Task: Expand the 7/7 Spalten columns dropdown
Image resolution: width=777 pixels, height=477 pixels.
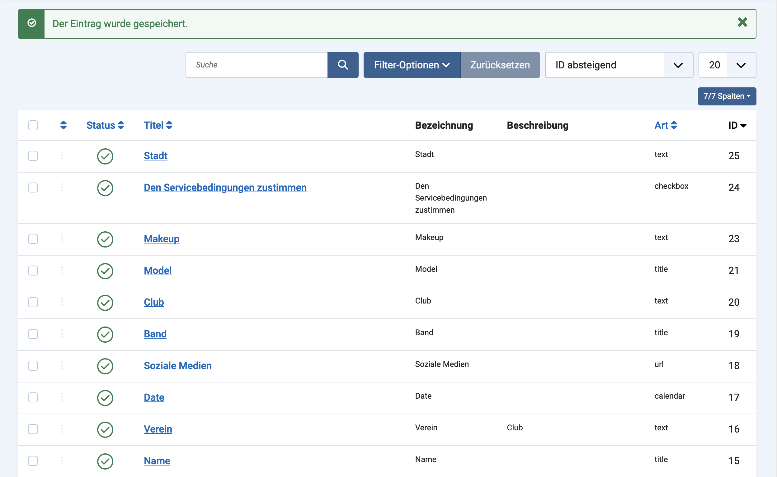Action: click(x=727, y=96)
